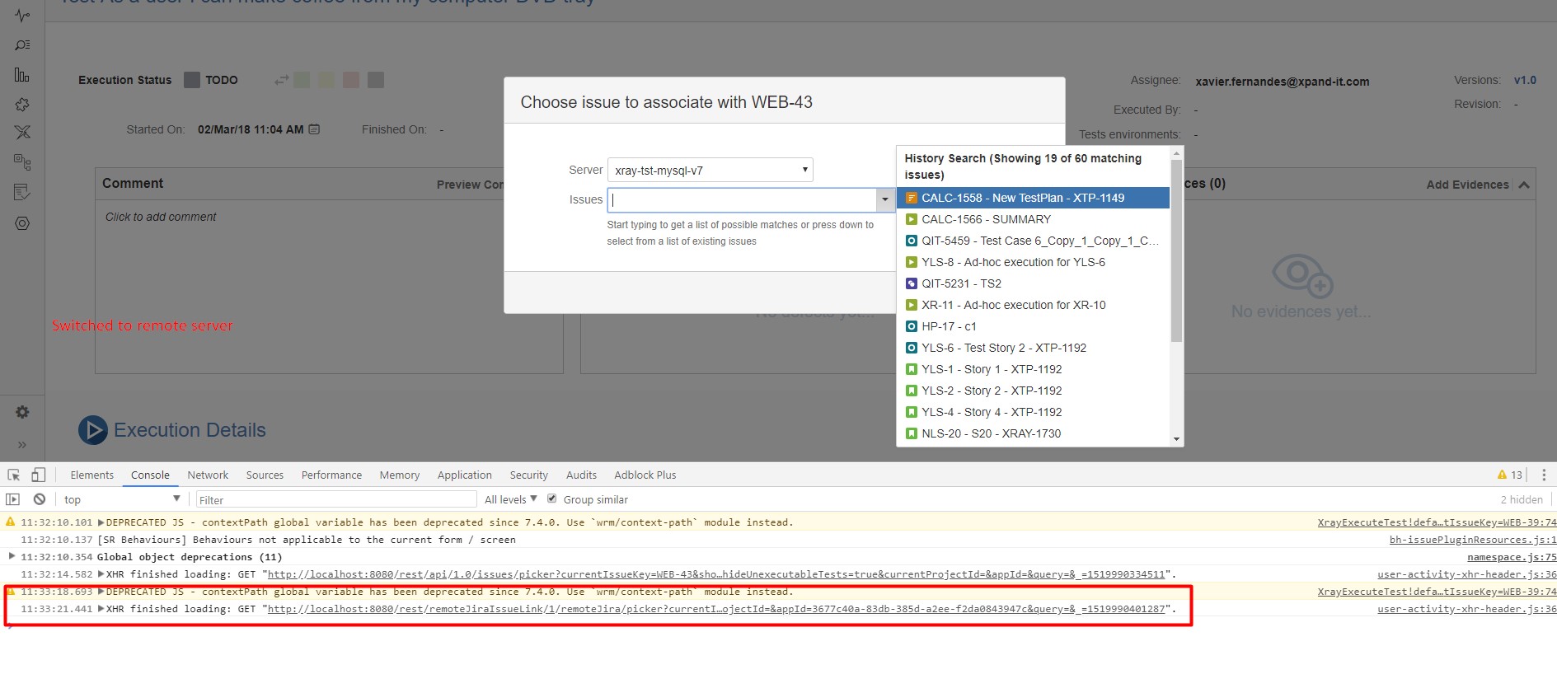Open the DevTools three-dot options menu
Image resolution: width=1557 pixels, height=674 pixels.
point(1543,475)
